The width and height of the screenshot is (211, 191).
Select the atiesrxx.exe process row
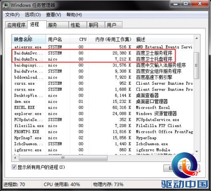(x=103, y=47)
